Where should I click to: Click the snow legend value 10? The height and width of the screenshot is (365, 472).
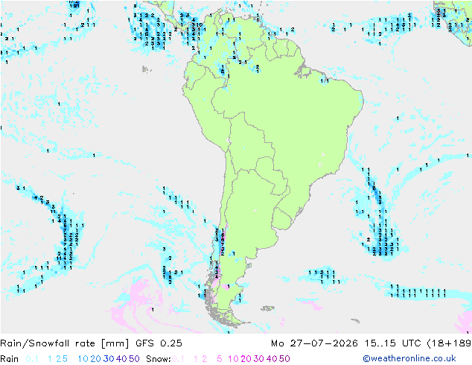(233, 359)
